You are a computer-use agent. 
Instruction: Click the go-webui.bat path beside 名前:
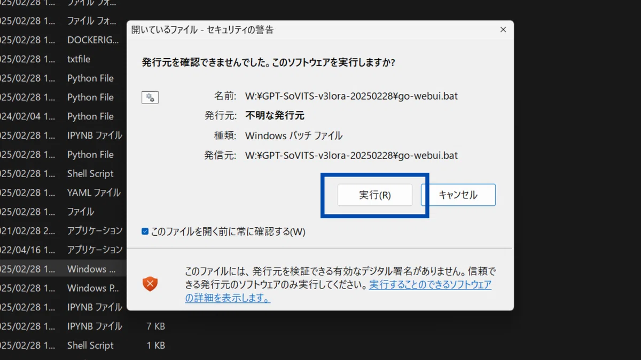(351, 97)
